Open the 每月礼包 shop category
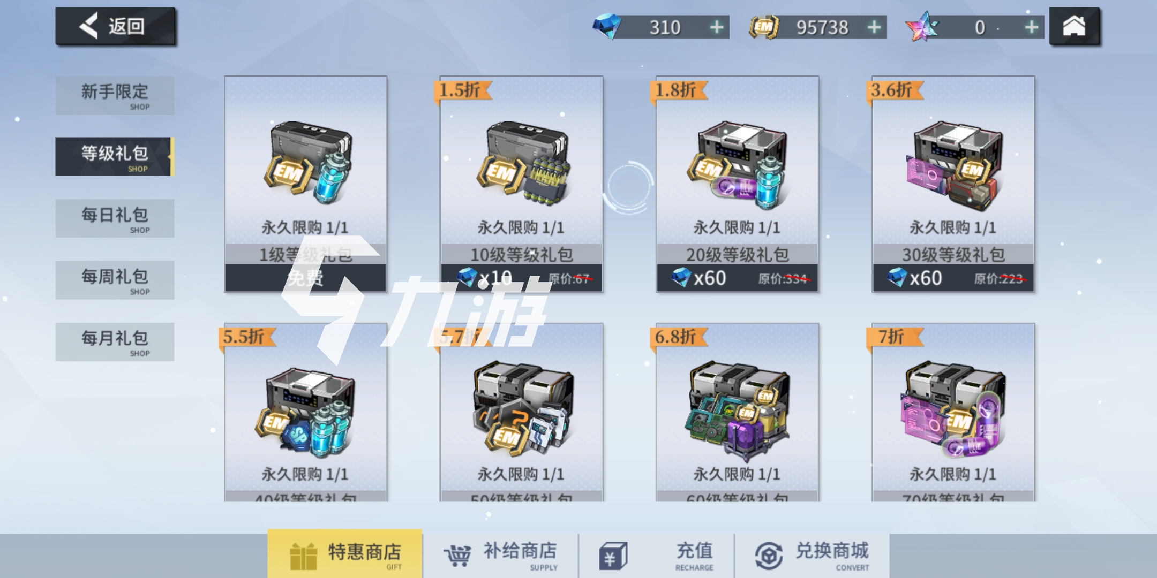The height and width of the screenshot is (578, 1157). click(115, 342)
